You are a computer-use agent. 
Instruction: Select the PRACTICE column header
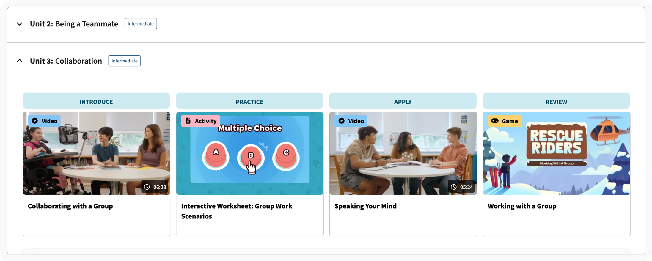click(249, 102)
